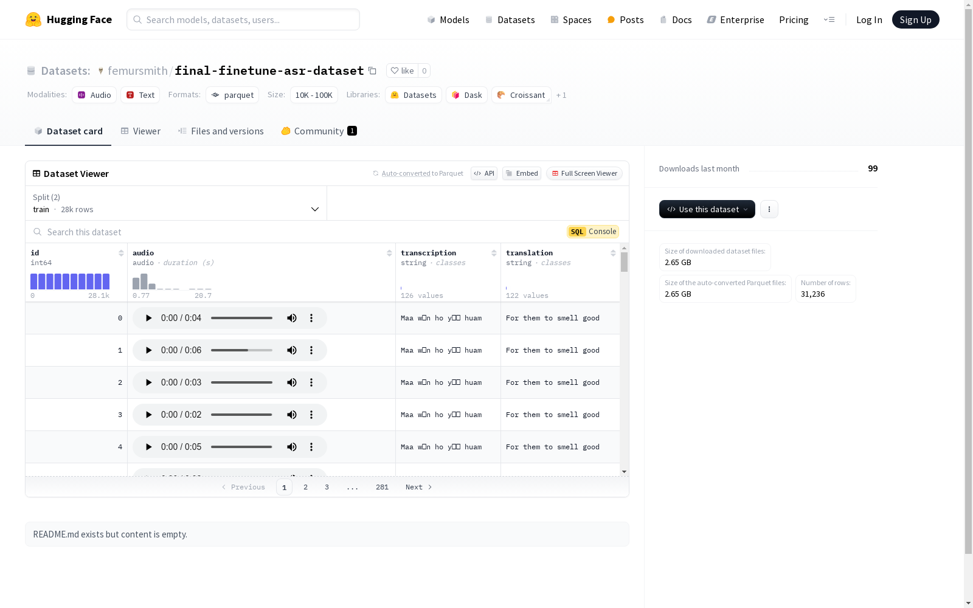Mute audio player in row 1

[292, 350]
